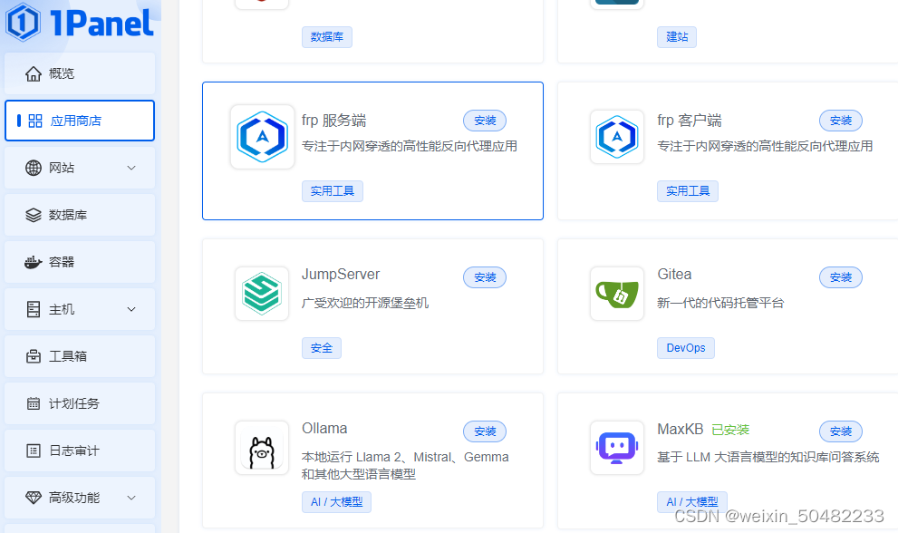
Task: Click the frp 客户端 app icon
Action: [x=617, y=136]
